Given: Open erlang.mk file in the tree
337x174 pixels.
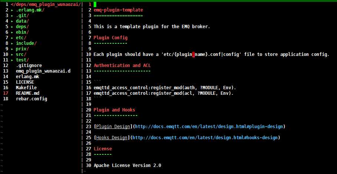Looking at the screenshot, I should 27,77.
